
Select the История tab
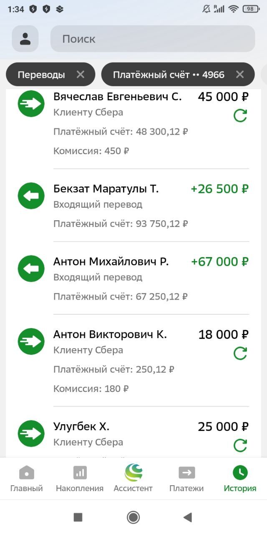(x=240, y=479)
